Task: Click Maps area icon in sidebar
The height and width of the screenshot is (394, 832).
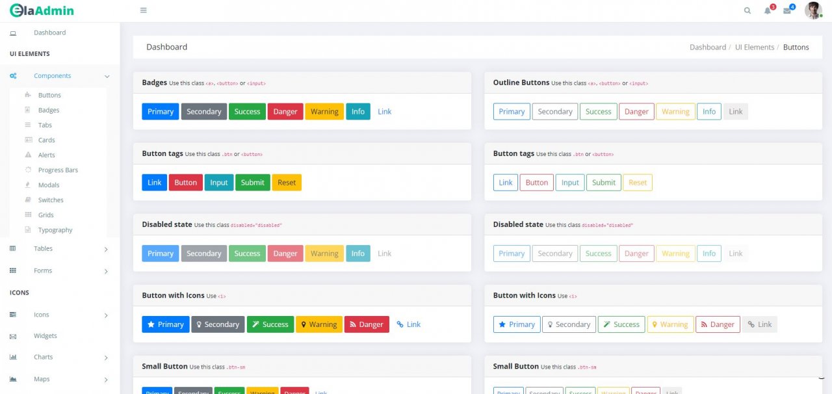Action: tap(13, 379)
